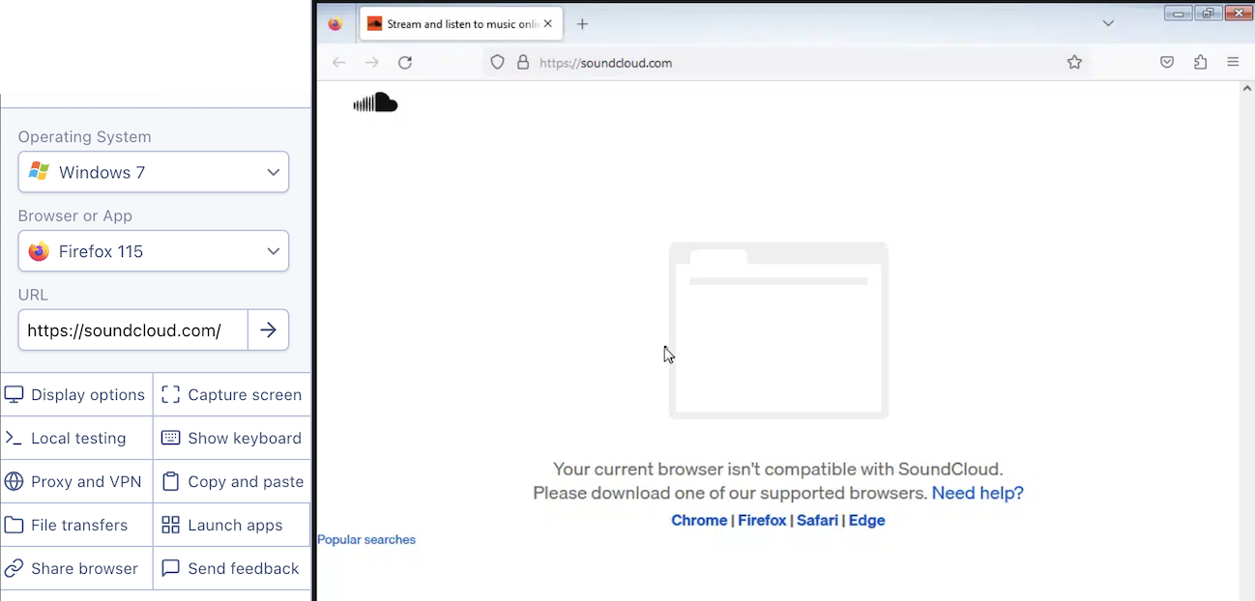Open Local testing
This screenshot has height=601, width=1255.
pos(76,438)
